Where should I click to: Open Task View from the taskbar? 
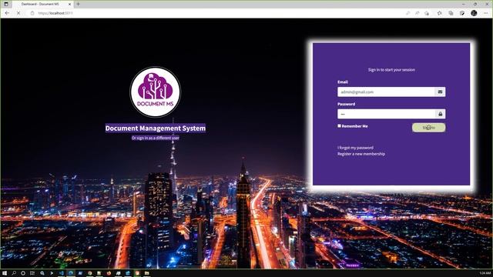pyautogui.click(x=32, y=273)
